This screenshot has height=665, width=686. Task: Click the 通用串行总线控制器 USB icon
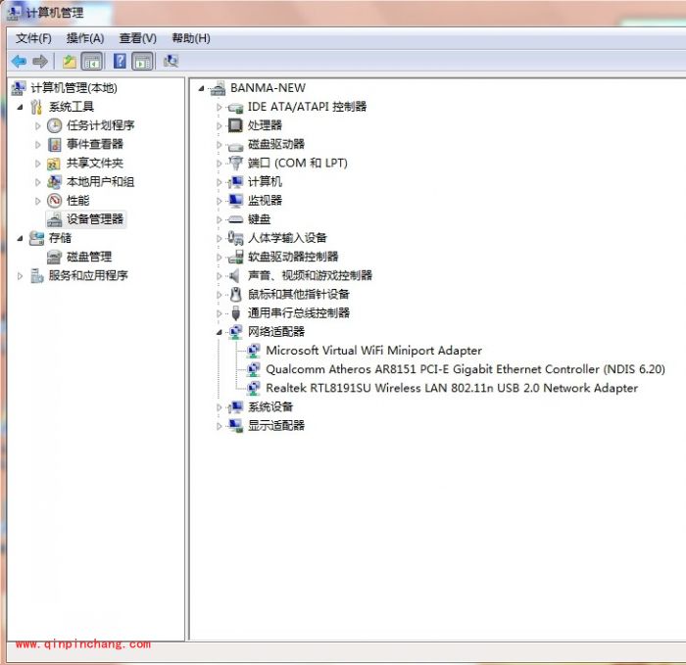pos(236,313)
